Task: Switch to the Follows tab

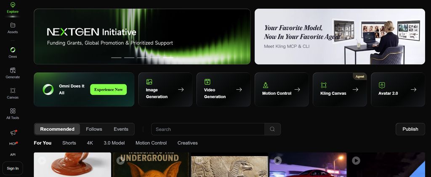Action: [x=94, y=129]
